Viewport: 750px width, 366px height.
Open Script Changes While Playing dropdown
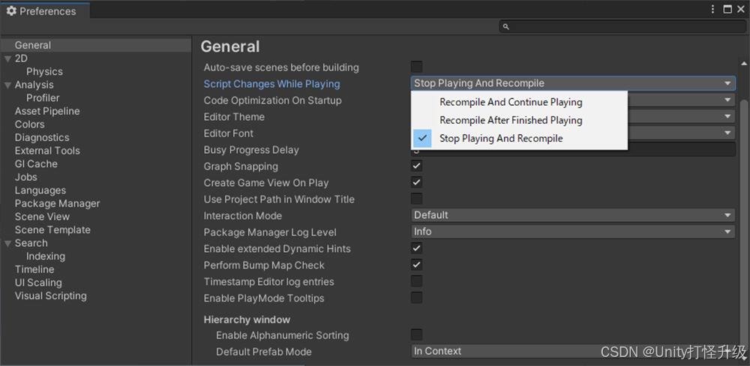click(573, 83)
